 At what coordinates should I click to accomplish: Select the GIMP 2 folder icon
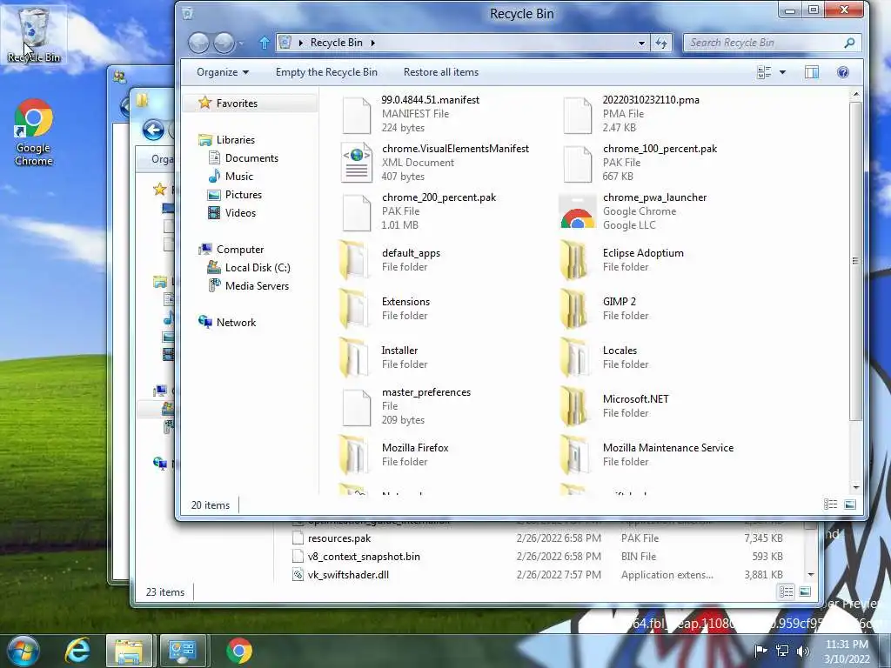point(575,309)
